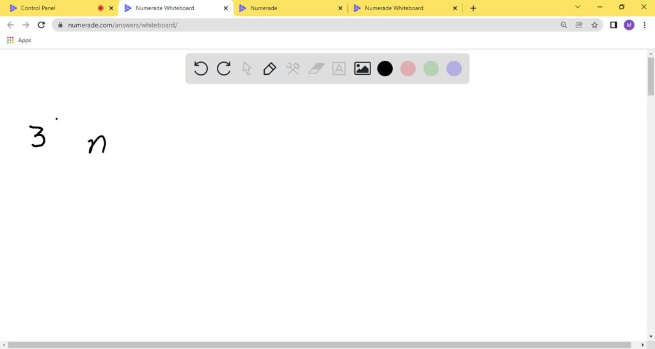
Task: Select the pointer selection tool
Action: pyautogui.click(x=247, y=68)
